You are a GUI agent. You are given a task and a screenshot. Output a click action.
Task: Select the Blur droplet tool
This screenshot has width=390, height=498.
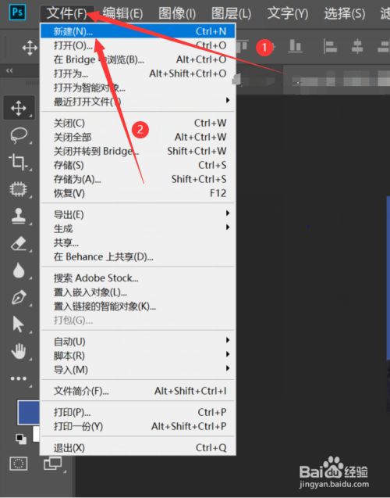19,270
